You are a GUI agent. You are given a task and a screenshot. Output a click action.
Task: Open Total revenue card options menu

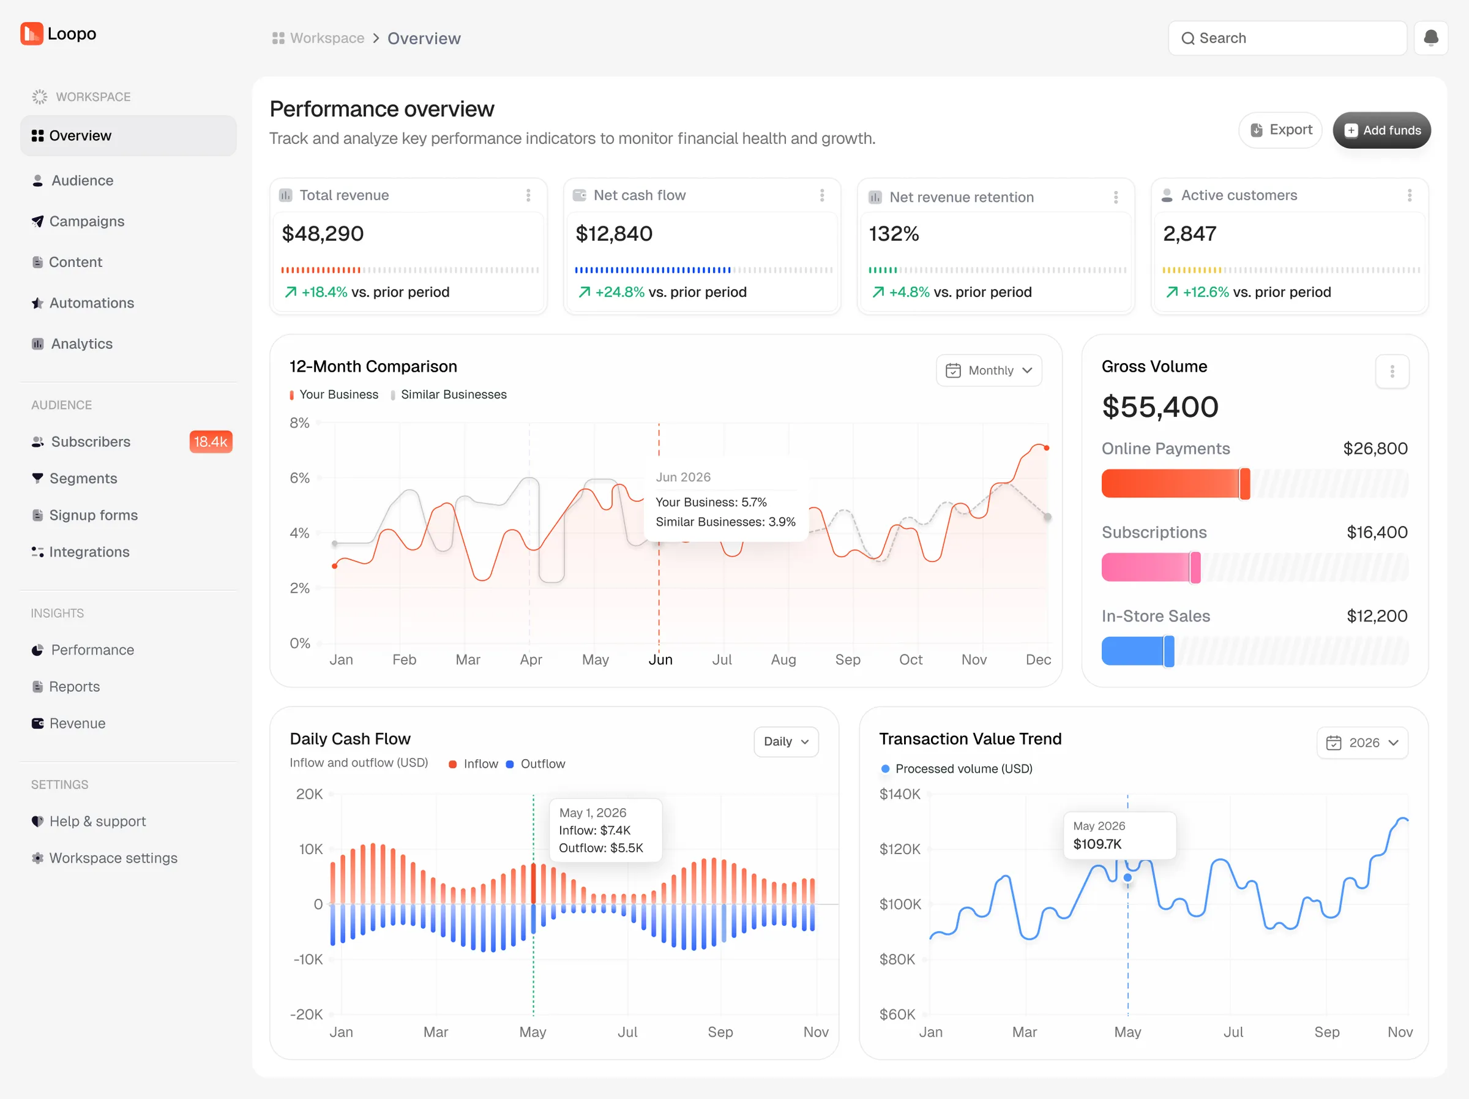pyautogui.click(x=528, y=195)
